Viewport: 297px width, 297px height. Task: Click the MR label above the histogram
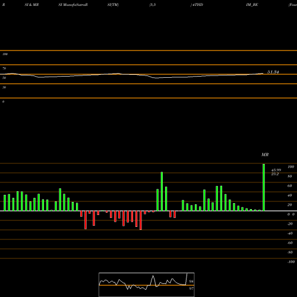[265, 154]
